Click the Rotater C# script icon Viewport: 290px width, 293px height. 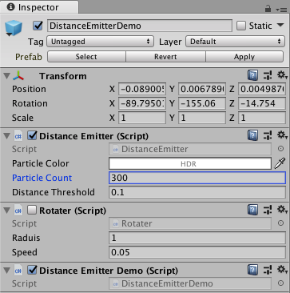tap(18, 211)
